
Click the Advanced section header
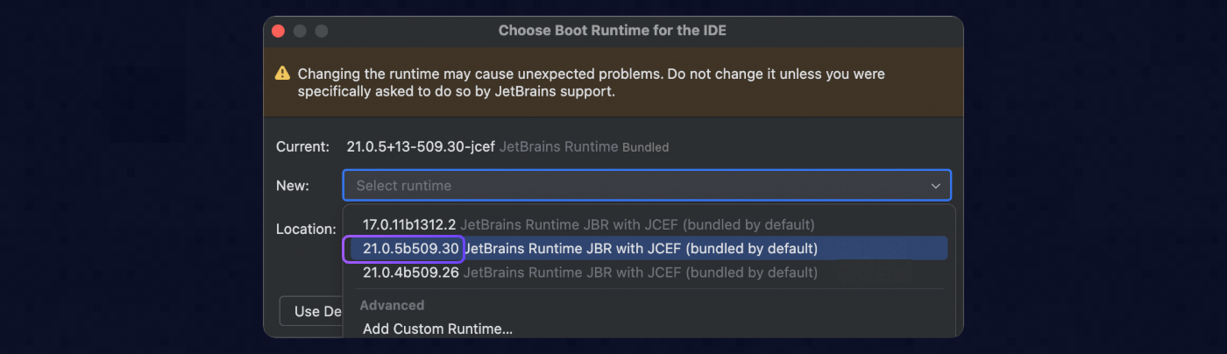[x=392, y=305]
